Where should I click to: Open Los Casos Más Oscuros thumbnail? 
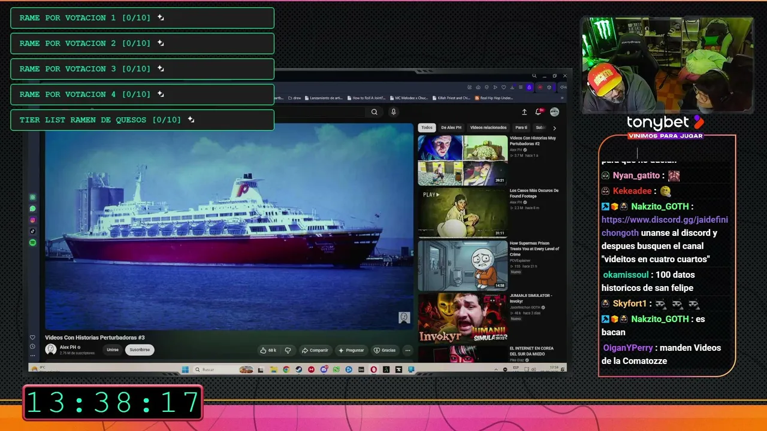(463, 213)
